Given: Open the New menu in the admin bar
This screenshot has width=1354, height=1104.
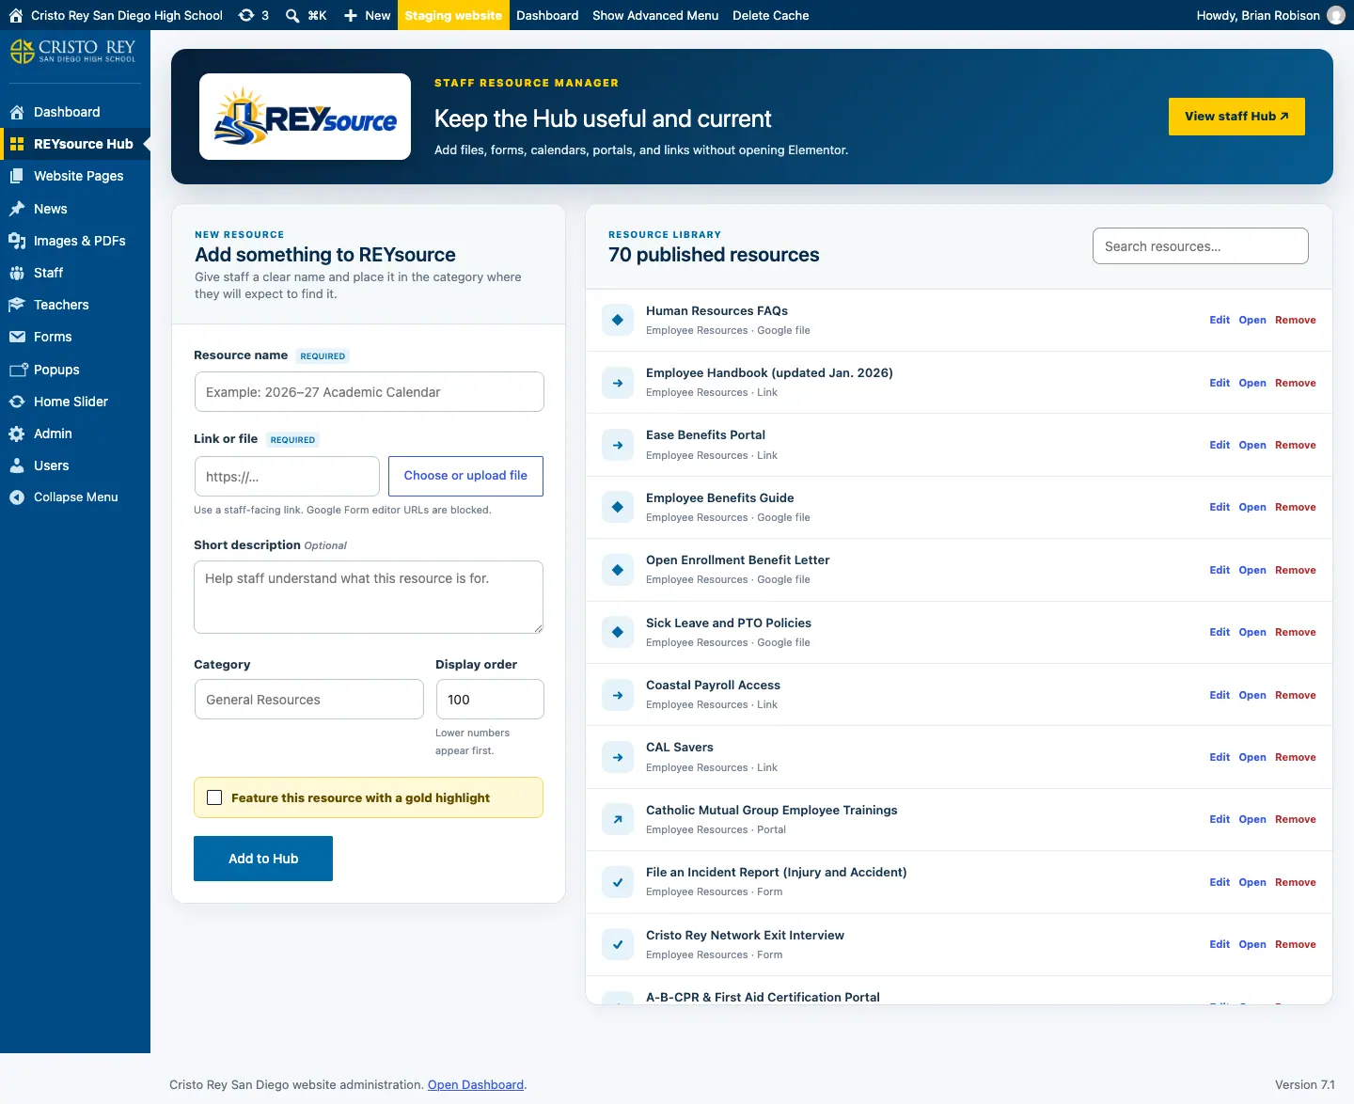Looking at the screenshot, I should point(367,15).
